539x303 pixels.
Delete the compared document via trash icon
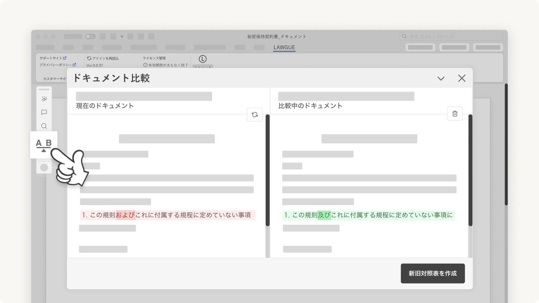click(x=455, y=113)
